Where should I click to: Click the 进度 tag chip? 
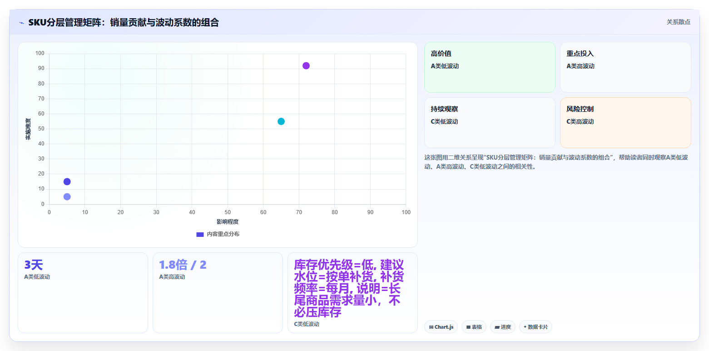(x=503, y=327)
